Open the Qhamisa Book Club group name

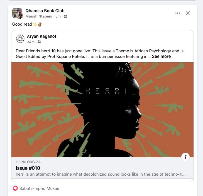(x=45, y=11)
